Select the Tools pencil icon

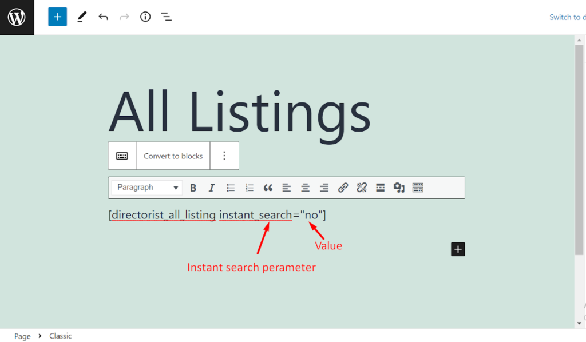(82, 17)
